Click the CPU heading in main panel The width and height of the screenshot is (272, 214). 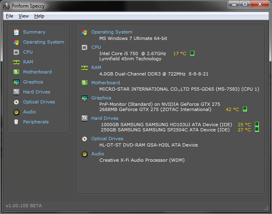96,47
